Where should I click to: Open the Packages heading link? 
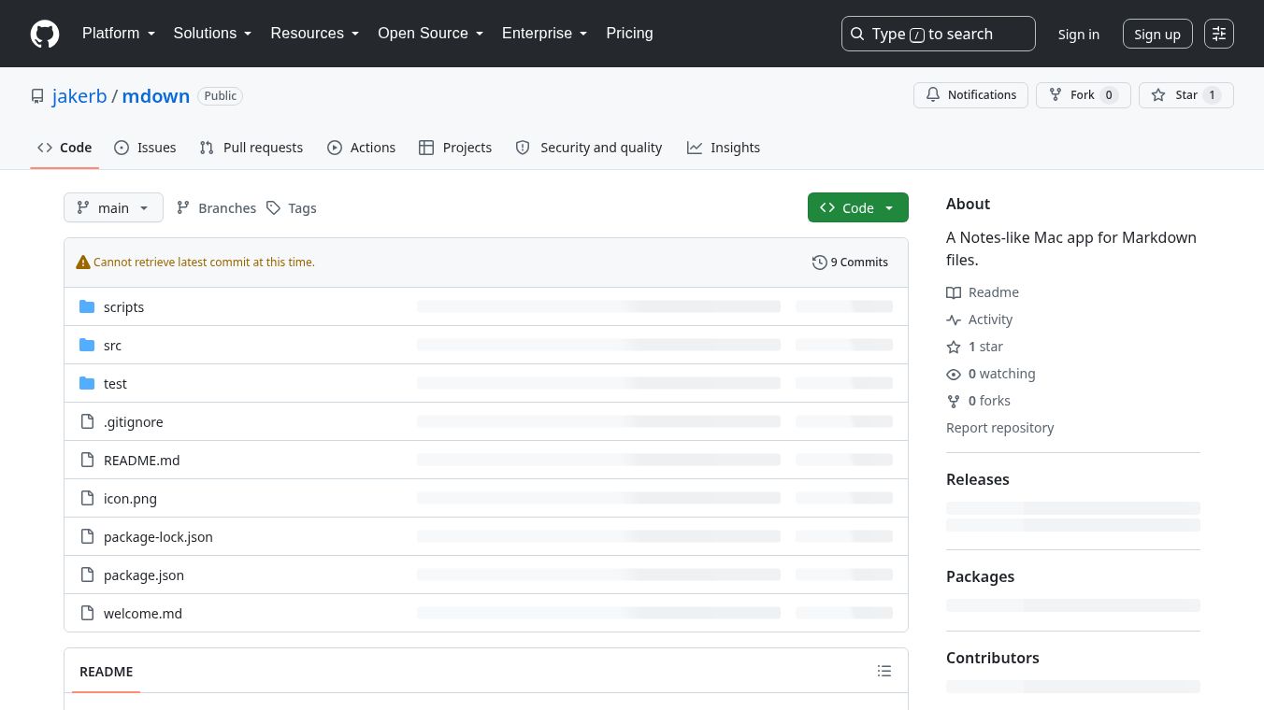980,576
